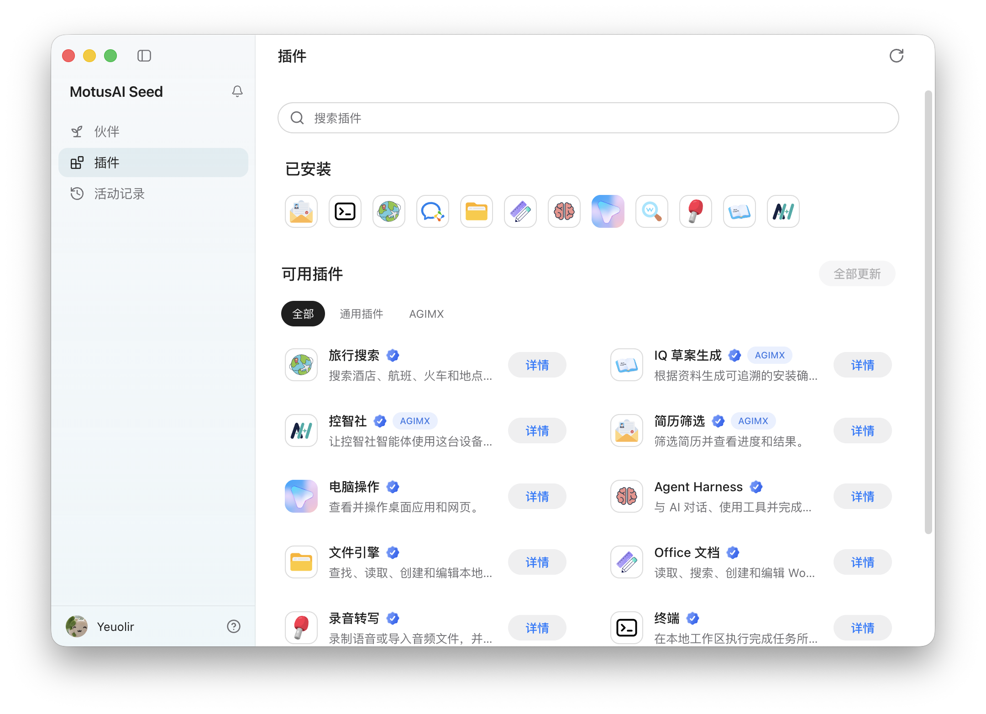
Task: Open 详情 for 录音转写
Action: coord(537,628)
